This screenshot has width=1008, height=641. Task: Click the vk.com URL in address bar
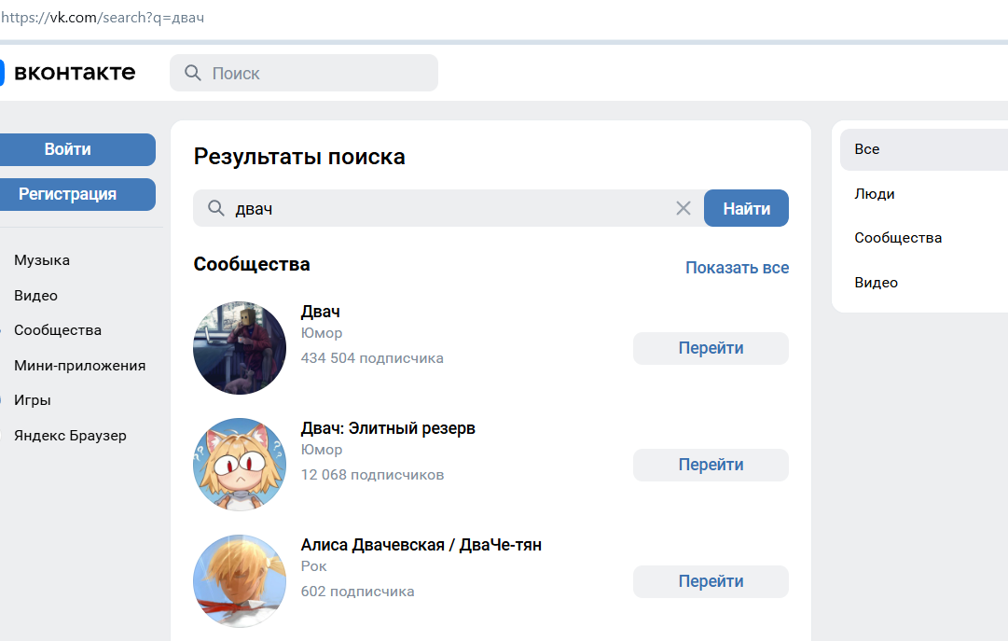pos(103,18)
